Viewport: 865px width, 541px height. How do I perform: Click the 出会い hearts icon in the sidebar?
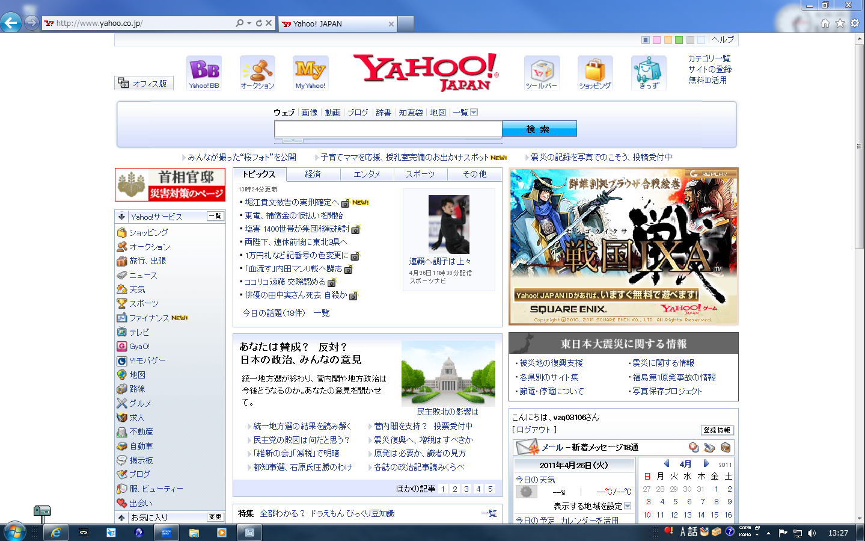(121, 503)
